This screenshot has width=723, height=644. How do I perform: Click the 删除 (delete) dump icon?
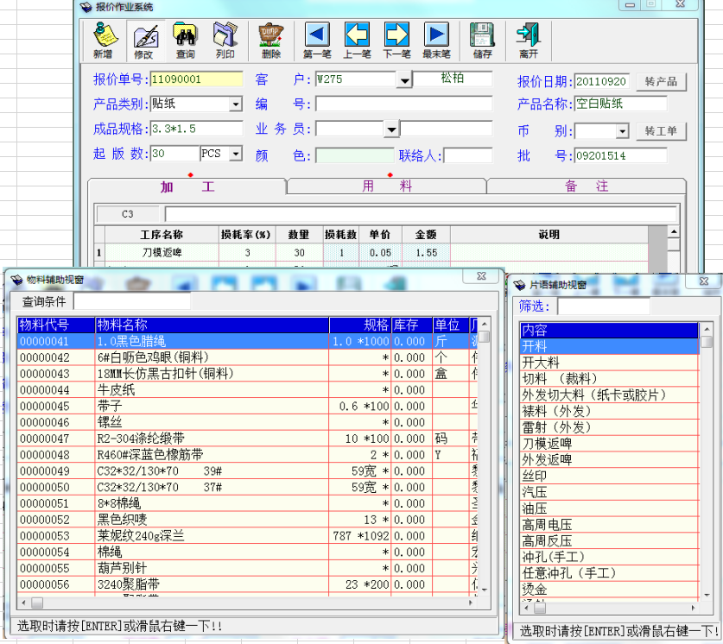[x=270, y=41]
